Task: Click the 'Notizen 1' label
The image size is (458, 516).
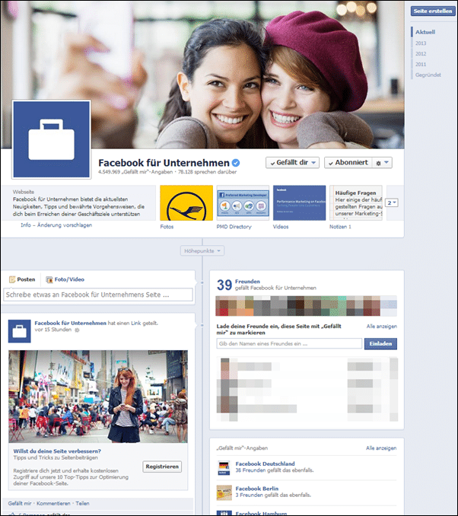Action: tap(340, 227)
